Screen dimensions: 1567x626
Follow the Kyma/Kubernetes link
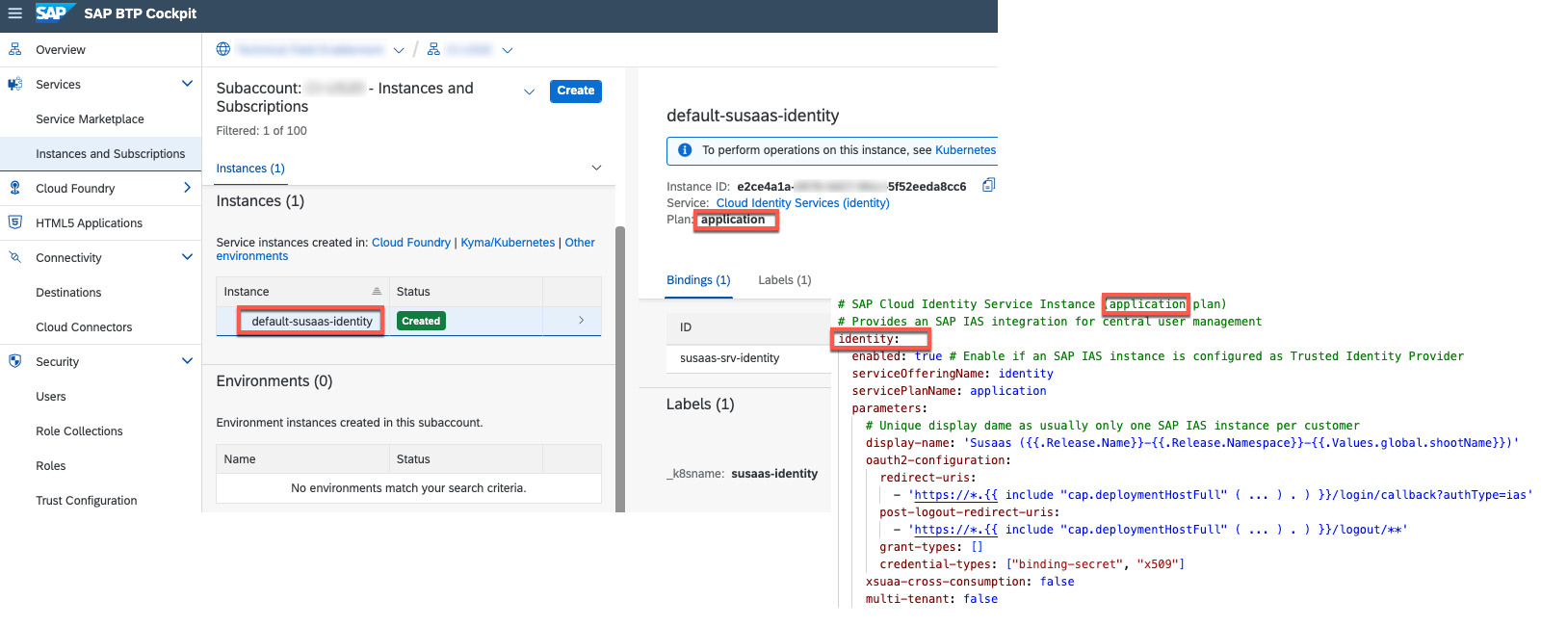tap(508, 243)
